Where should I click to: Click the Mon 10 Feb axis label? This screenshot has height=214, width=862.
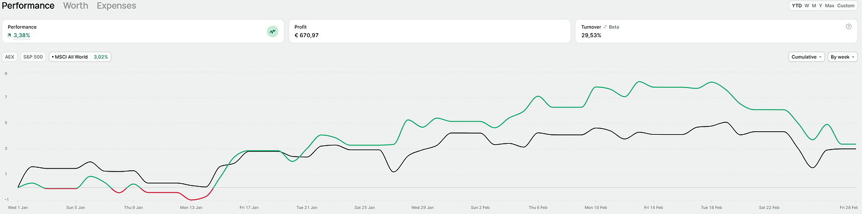[596, 207]
